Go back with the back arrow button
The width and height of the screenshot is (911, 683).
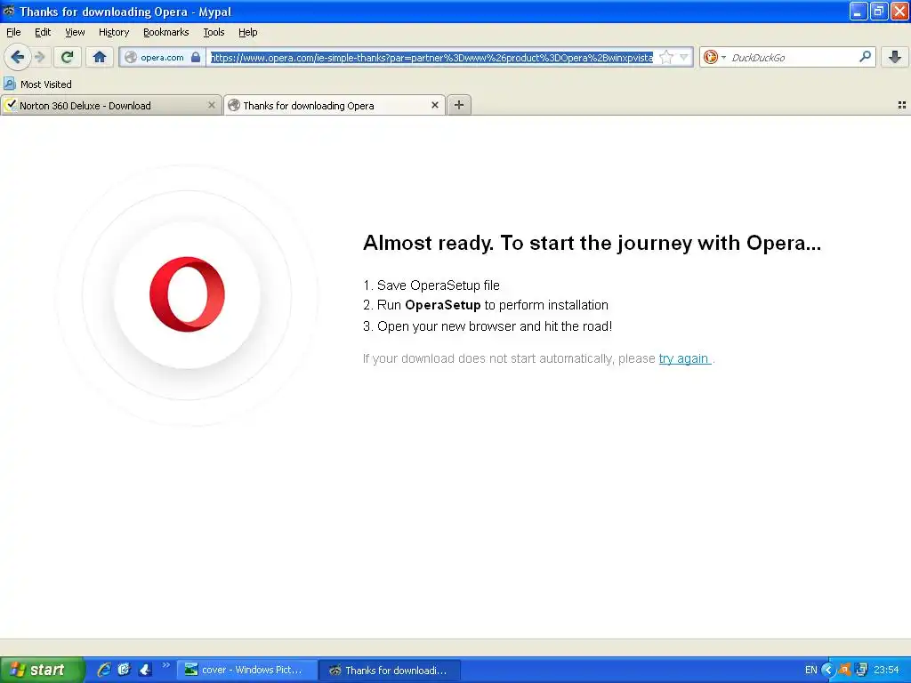(x=17, y=57)
